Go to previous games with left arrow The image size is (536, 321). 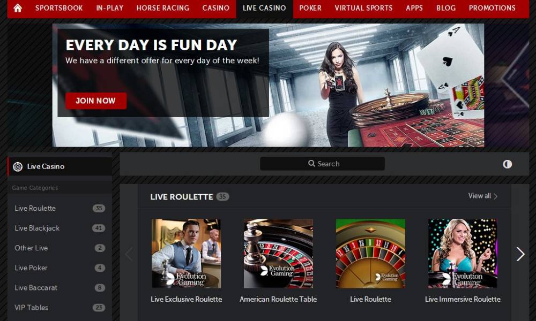pyautogui.click(x=129, y=254)
